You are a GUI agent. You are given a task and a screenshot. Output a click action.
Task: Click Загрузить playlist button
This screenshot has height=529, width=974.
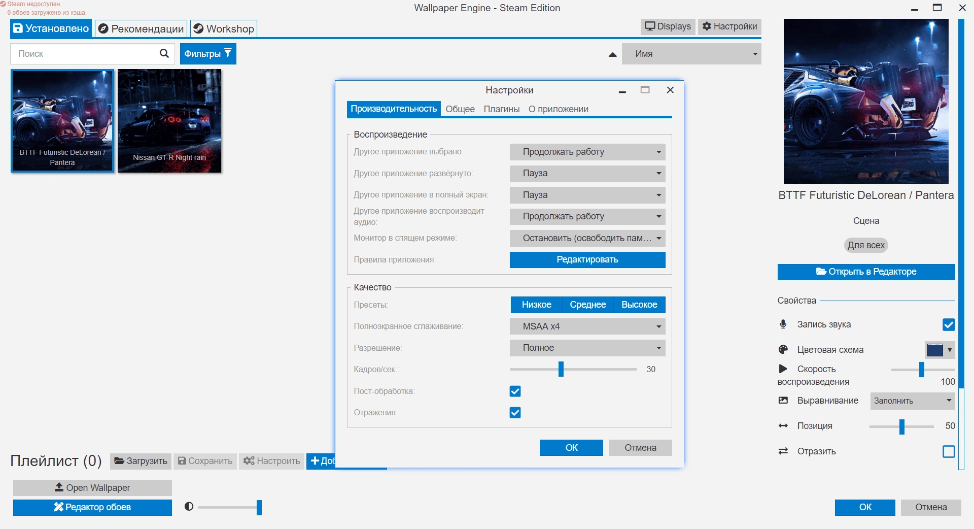pos(141,461)
